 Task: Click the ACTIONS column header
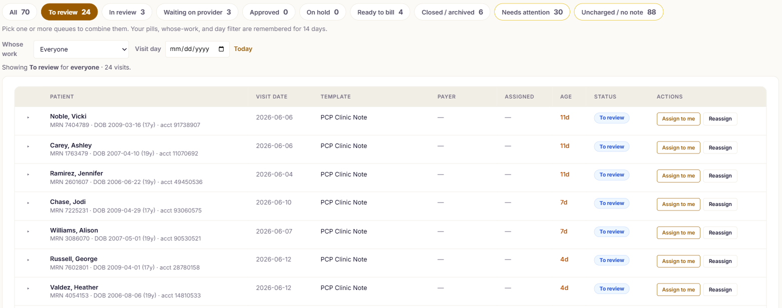670,96
